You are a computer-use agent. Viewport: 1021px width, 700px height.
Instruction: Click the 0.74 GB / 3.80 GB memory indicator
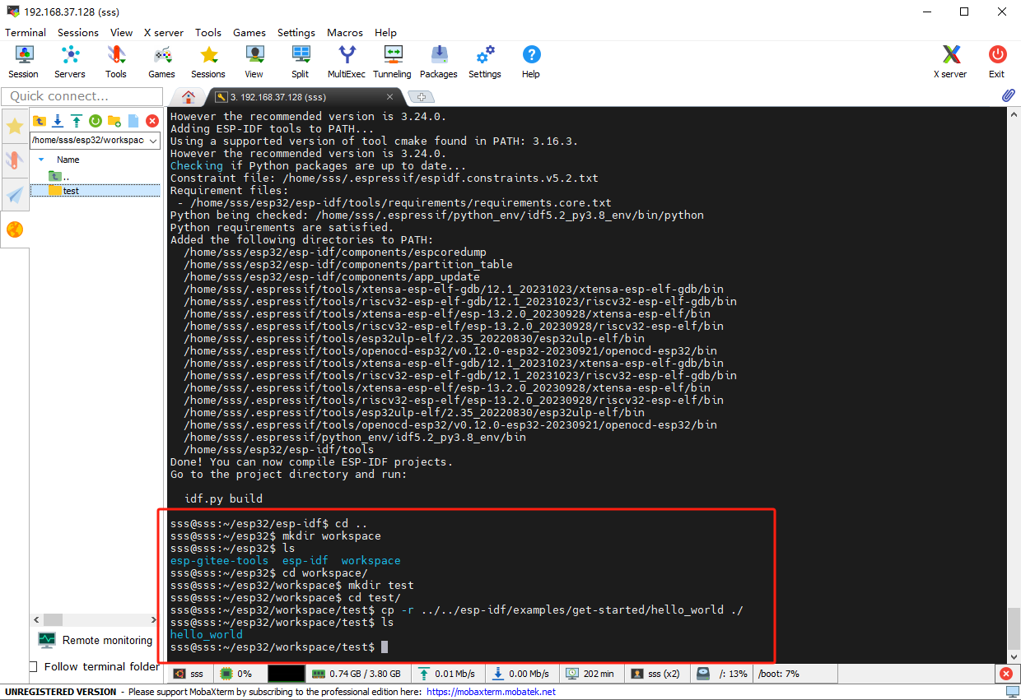tap(357, 674)
